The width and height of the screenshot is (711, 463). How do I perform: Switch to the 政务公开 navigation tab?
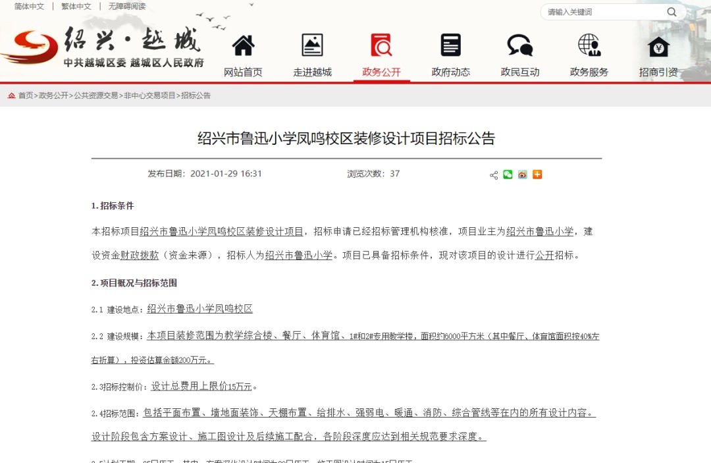click(382, 72)
